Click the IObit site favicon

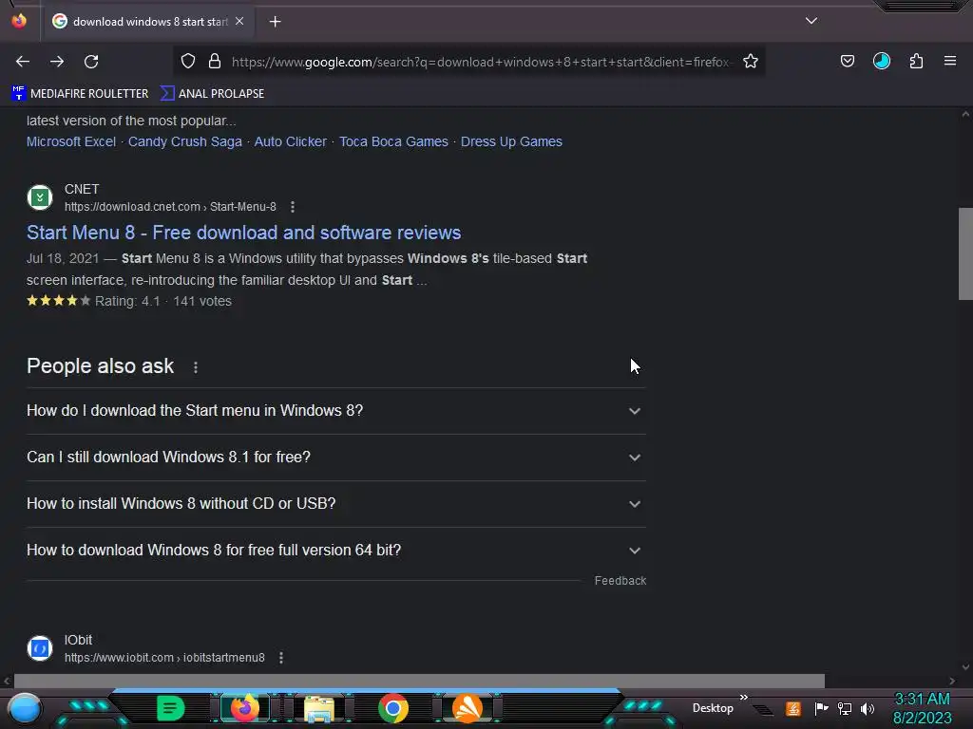tap(40, 648)
